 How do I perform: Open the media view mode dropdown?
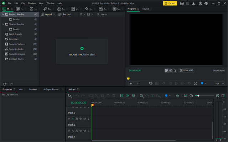point(90,14)
